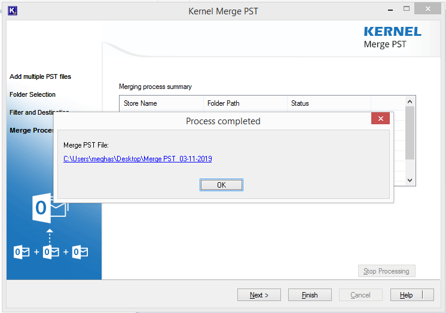
Task: Go to the Filter and Destination step
Action: pyautogui.click(x=39, y=112)
